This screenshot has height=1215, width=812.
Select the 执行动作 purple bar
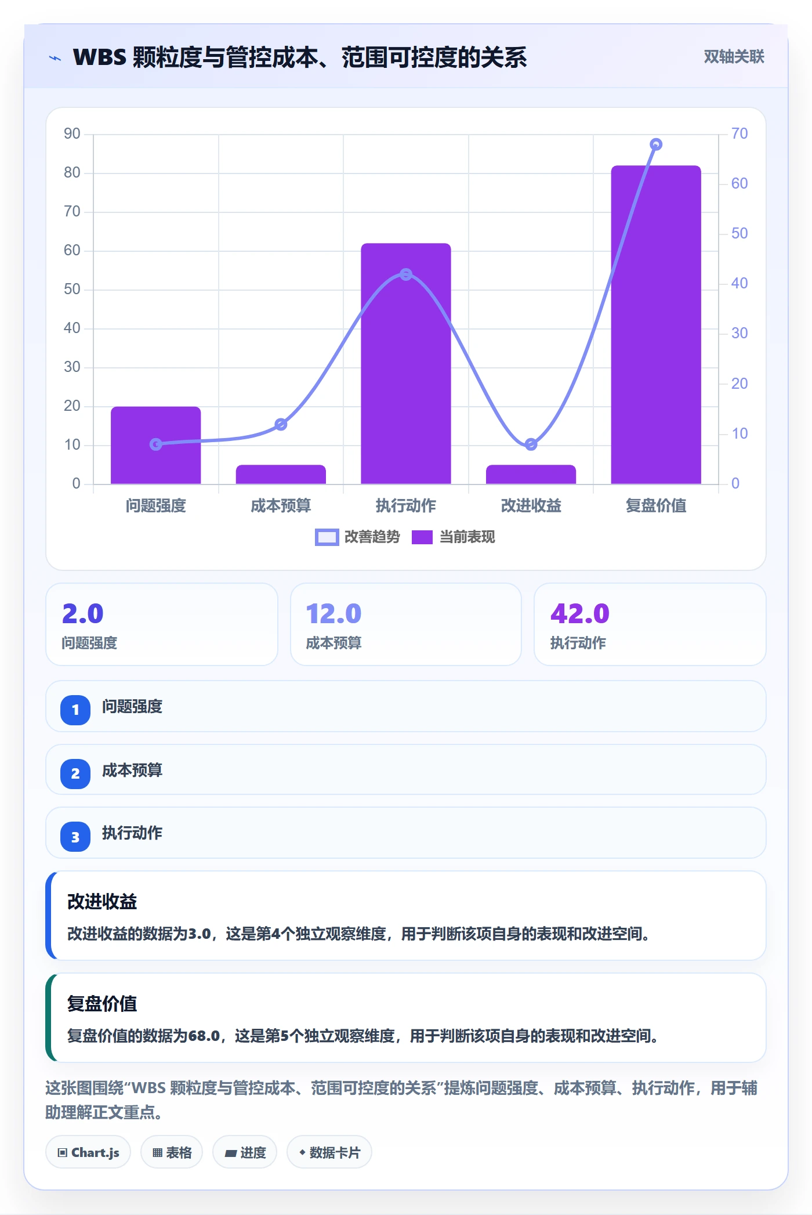[x=406, y=363]
